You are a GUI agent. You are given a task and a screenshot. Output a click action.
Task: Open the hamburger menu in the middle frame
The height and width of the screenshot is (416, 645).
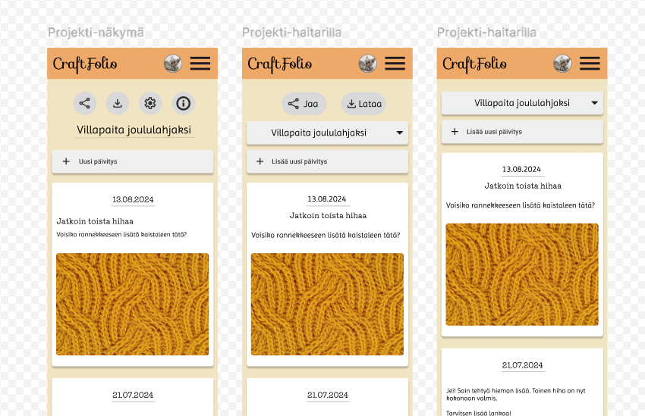395,64
